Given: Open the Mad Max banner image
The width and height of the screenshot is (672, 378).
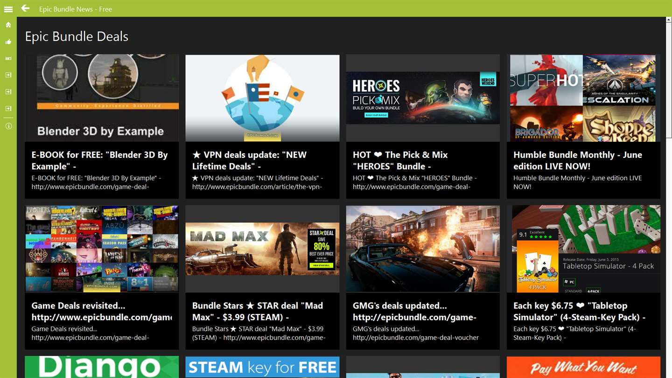Looking at the screenshot, I should [x=262, y=249].
